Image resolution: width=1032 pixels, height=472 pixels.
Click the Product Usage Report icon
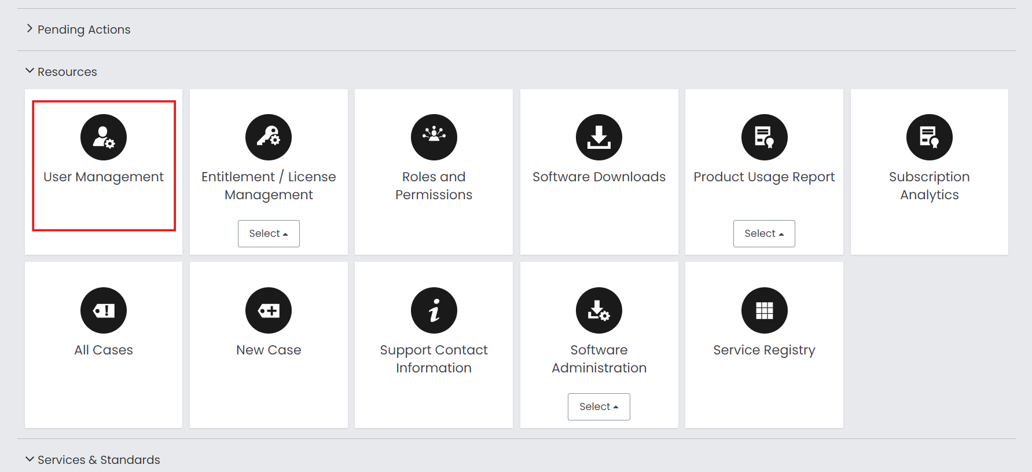[764, 137]
